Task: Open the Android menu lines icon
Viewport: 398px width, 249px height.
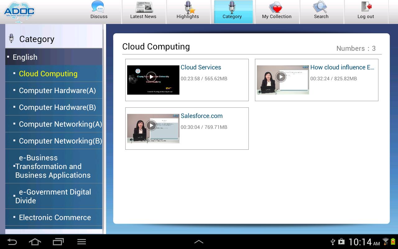Action: [x=81, y=242]
